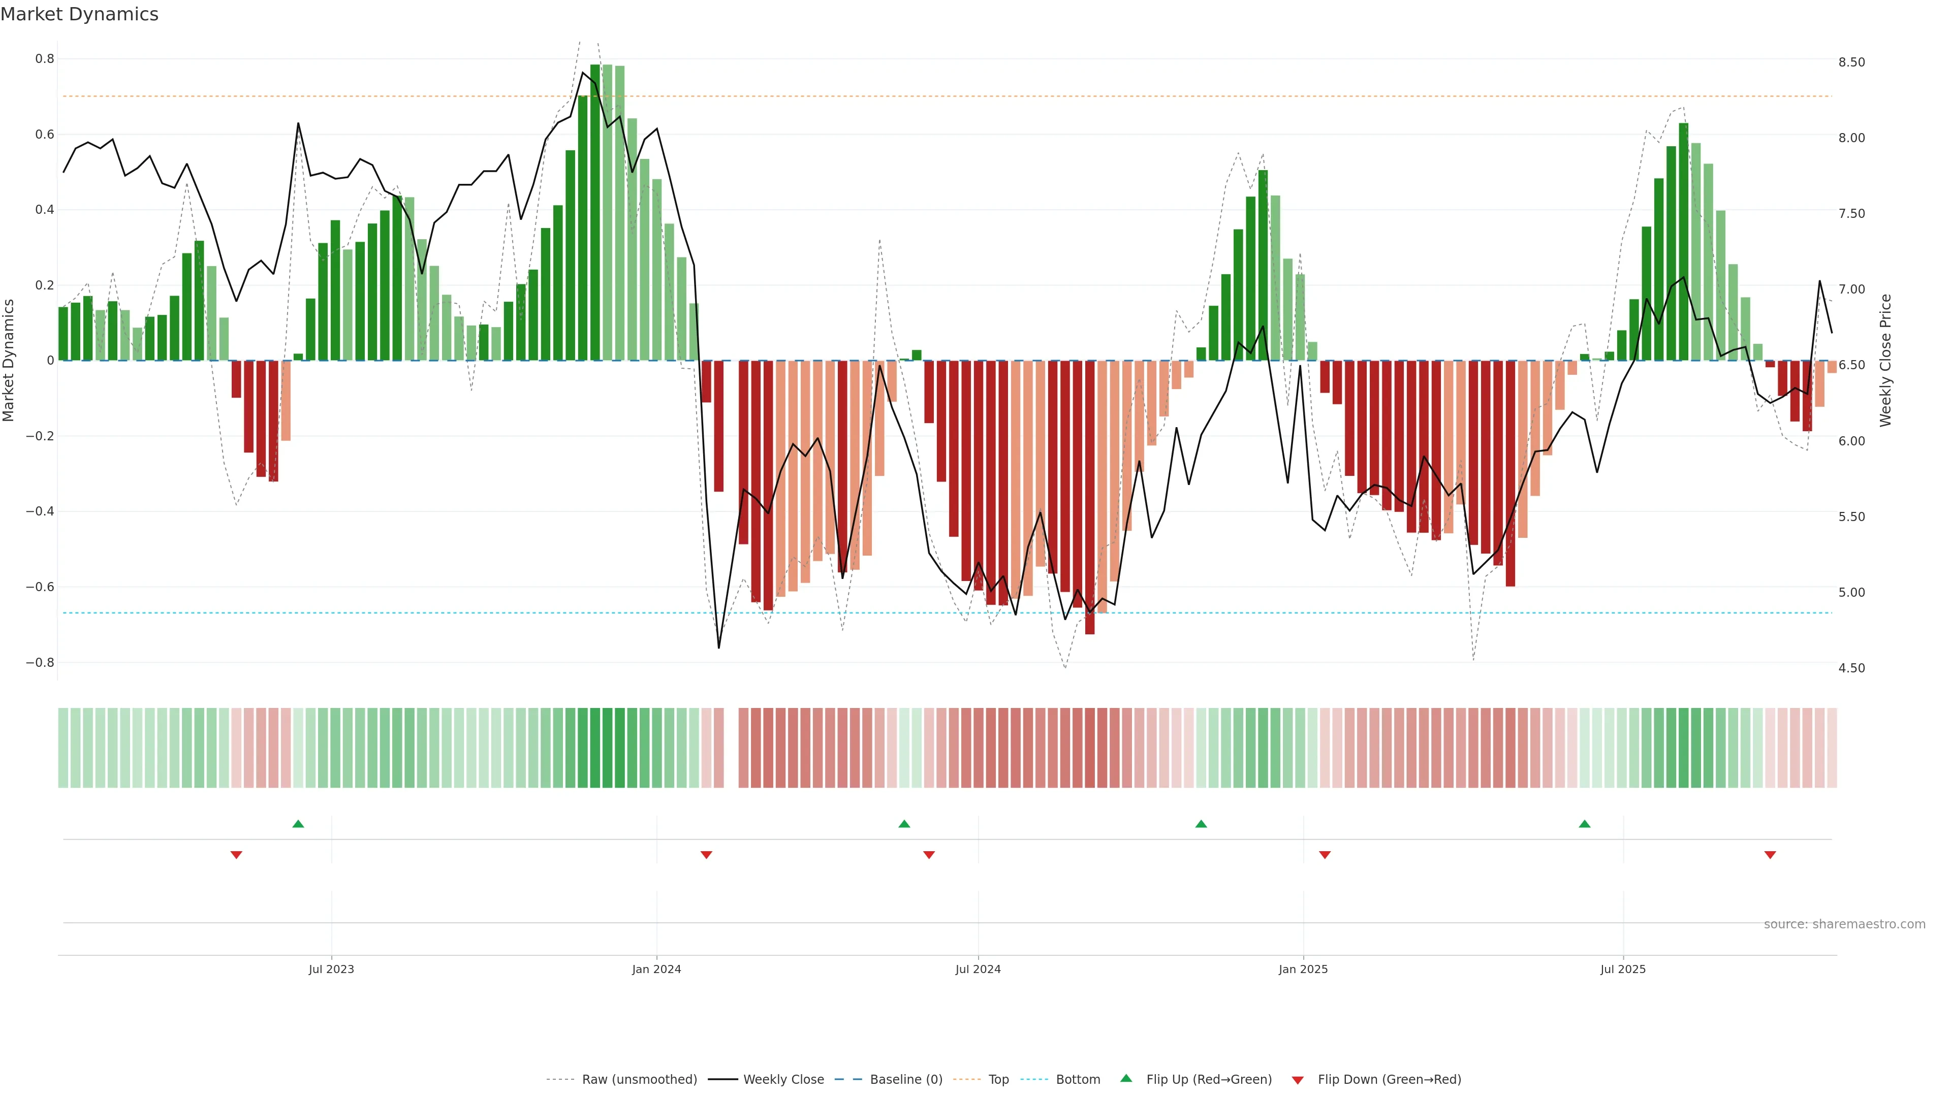This screenshot has width=1951, height=1097.
Task: Toggle the Baseline (0) legend entry
Action: (x=906, y=1080)
